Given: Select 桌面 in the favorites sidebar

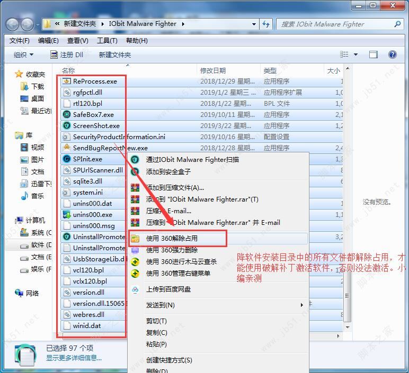Looking at the screenshot, I should (32, 98).
